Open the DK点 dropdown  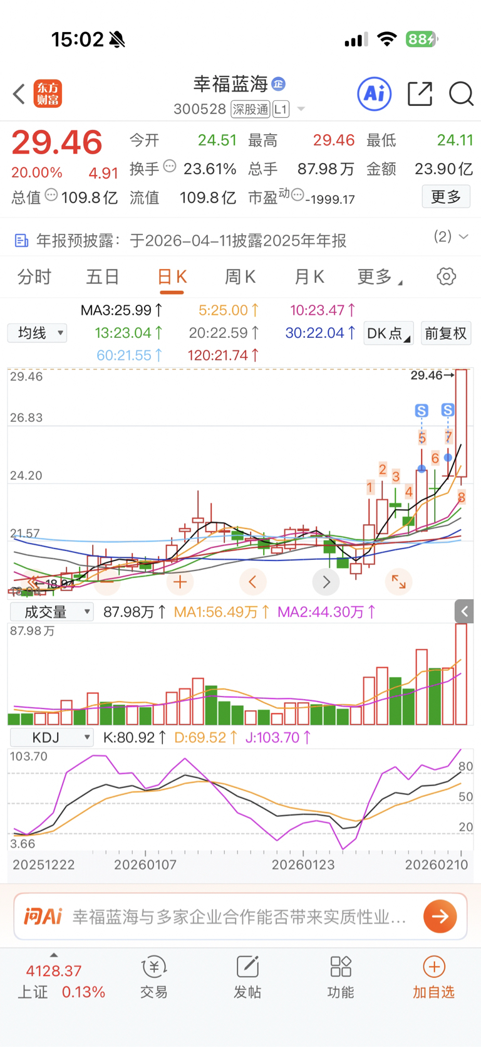(x=388, y=334)
